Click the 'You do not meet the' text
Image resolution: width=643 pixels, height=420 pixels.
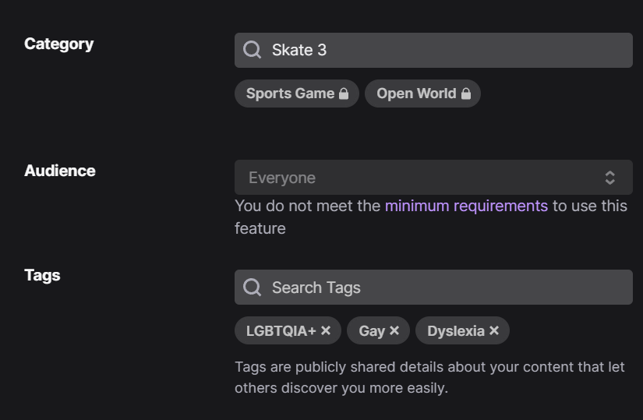[308, 206]
